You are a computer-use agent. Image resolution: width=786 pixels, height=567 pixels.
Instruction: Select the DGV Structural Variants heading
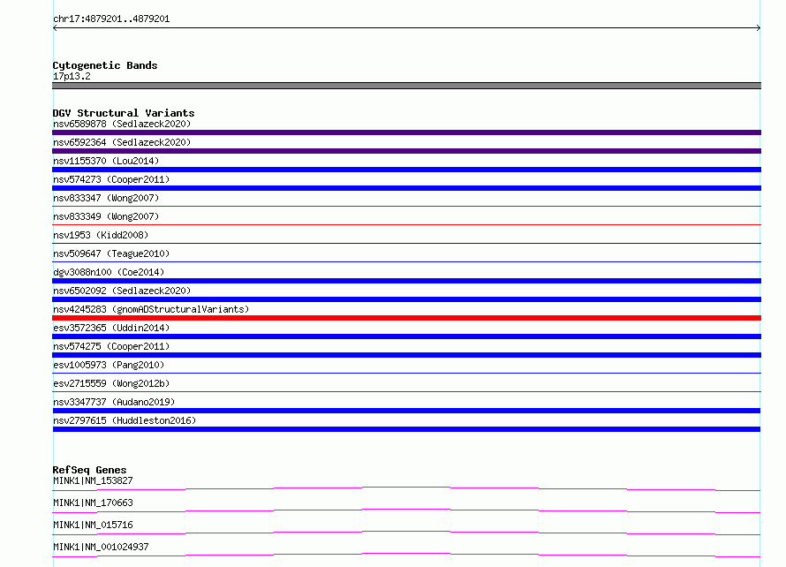124,113
